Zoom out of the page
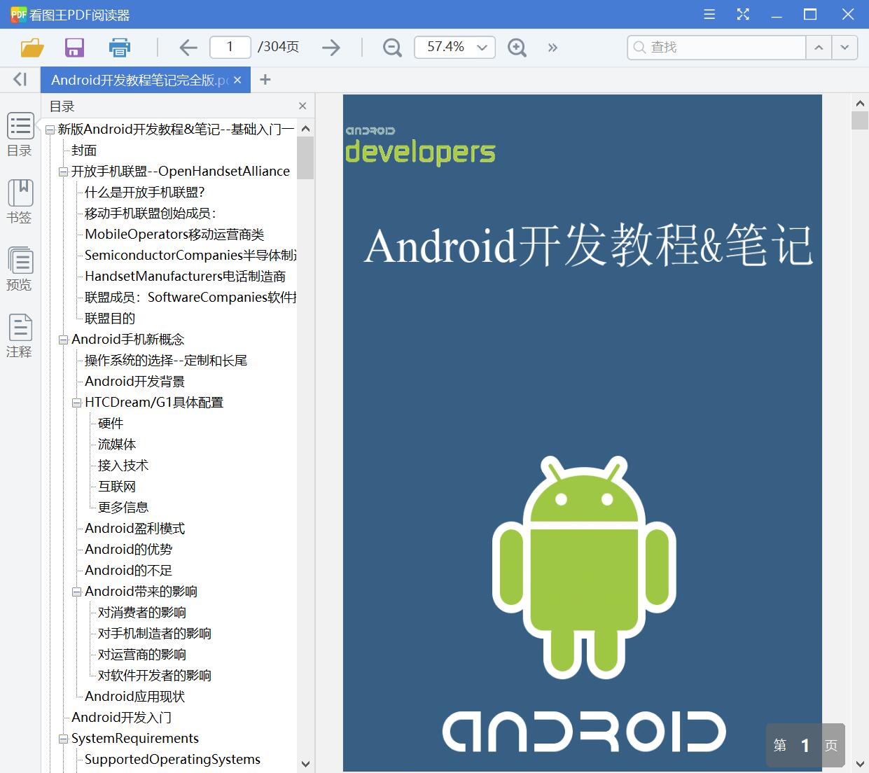 391,47
